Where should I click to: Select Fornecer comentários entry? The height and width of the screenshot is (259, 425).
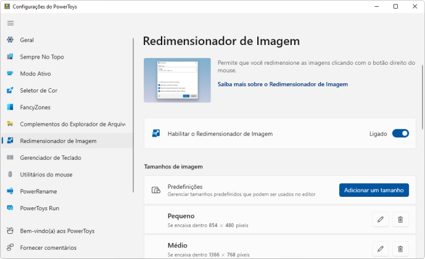(x=48, y=247)
